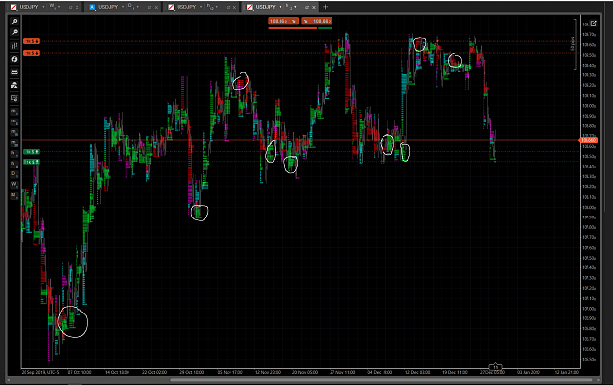
Task: Click the orange current price label on axis
Action: [587, 140]
